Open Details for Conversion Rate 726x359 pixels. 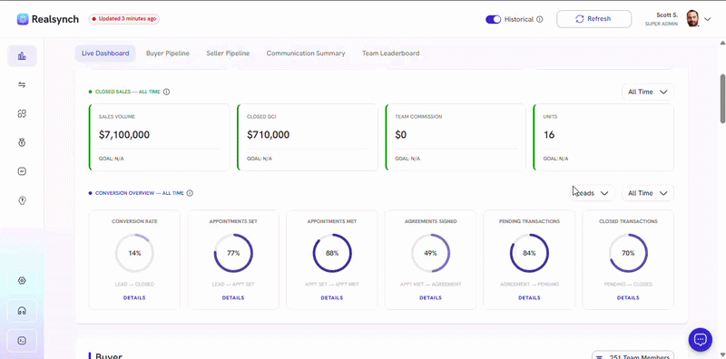[x=134, y=298]
